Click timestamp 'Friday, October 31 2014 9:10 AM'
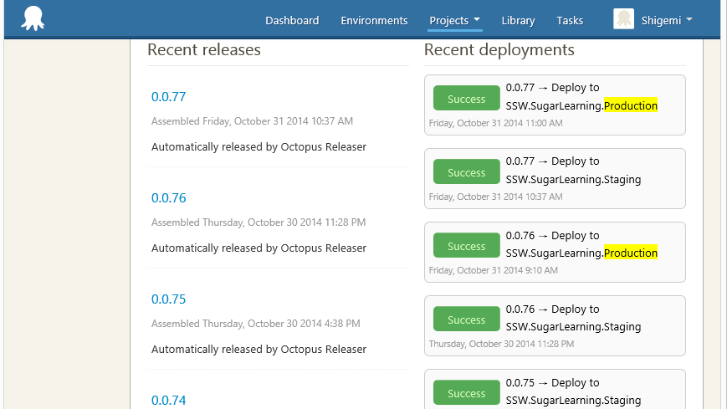 coord(494,270)
